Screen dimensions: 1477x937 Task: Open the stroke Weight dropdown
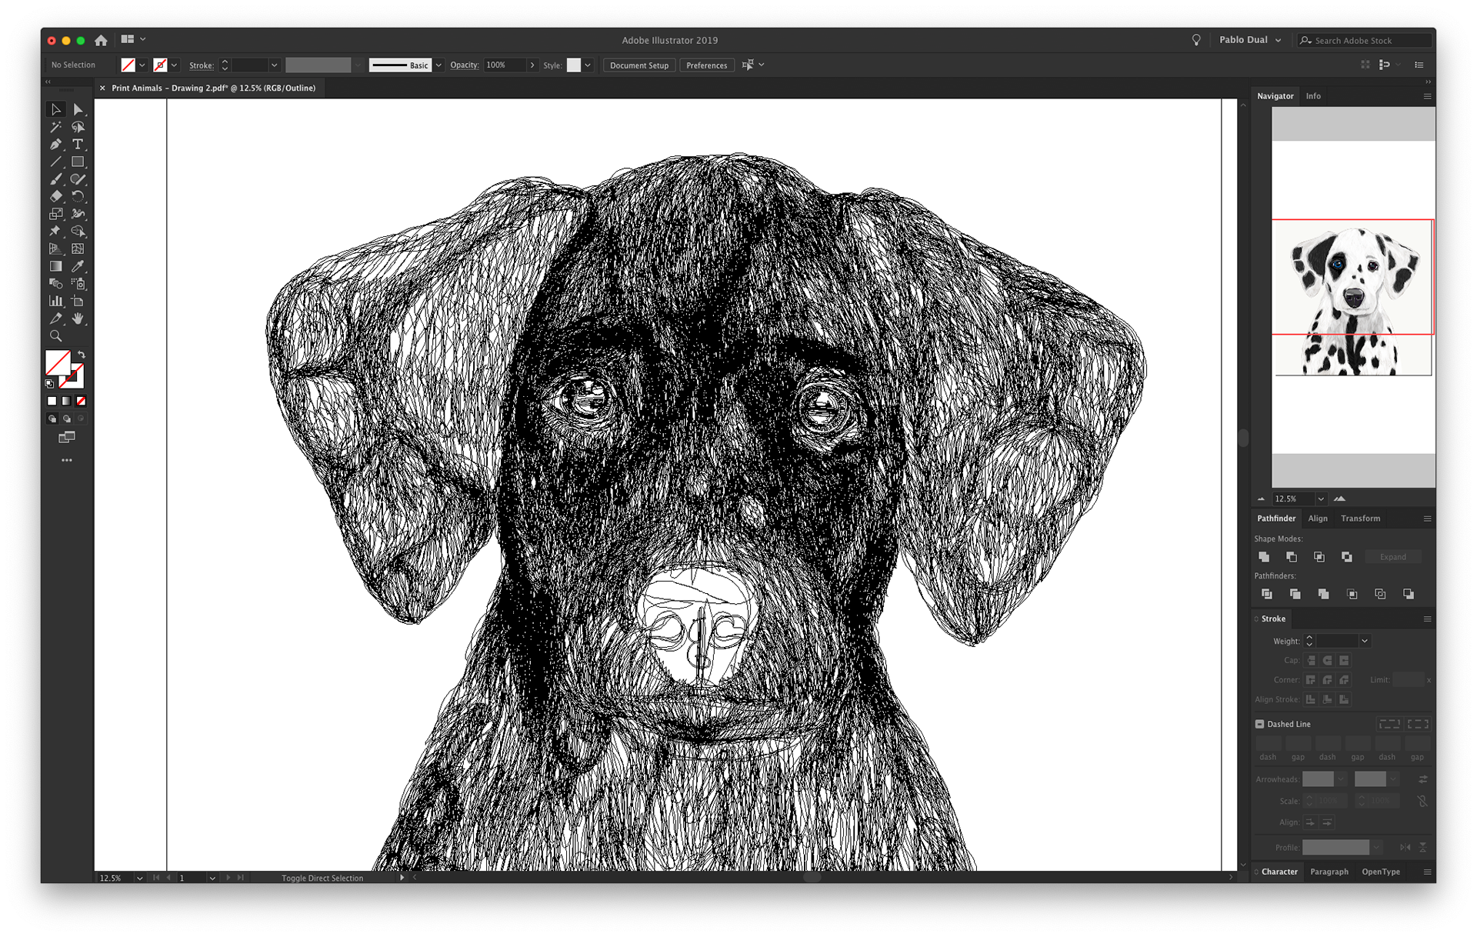point(1365,641)
